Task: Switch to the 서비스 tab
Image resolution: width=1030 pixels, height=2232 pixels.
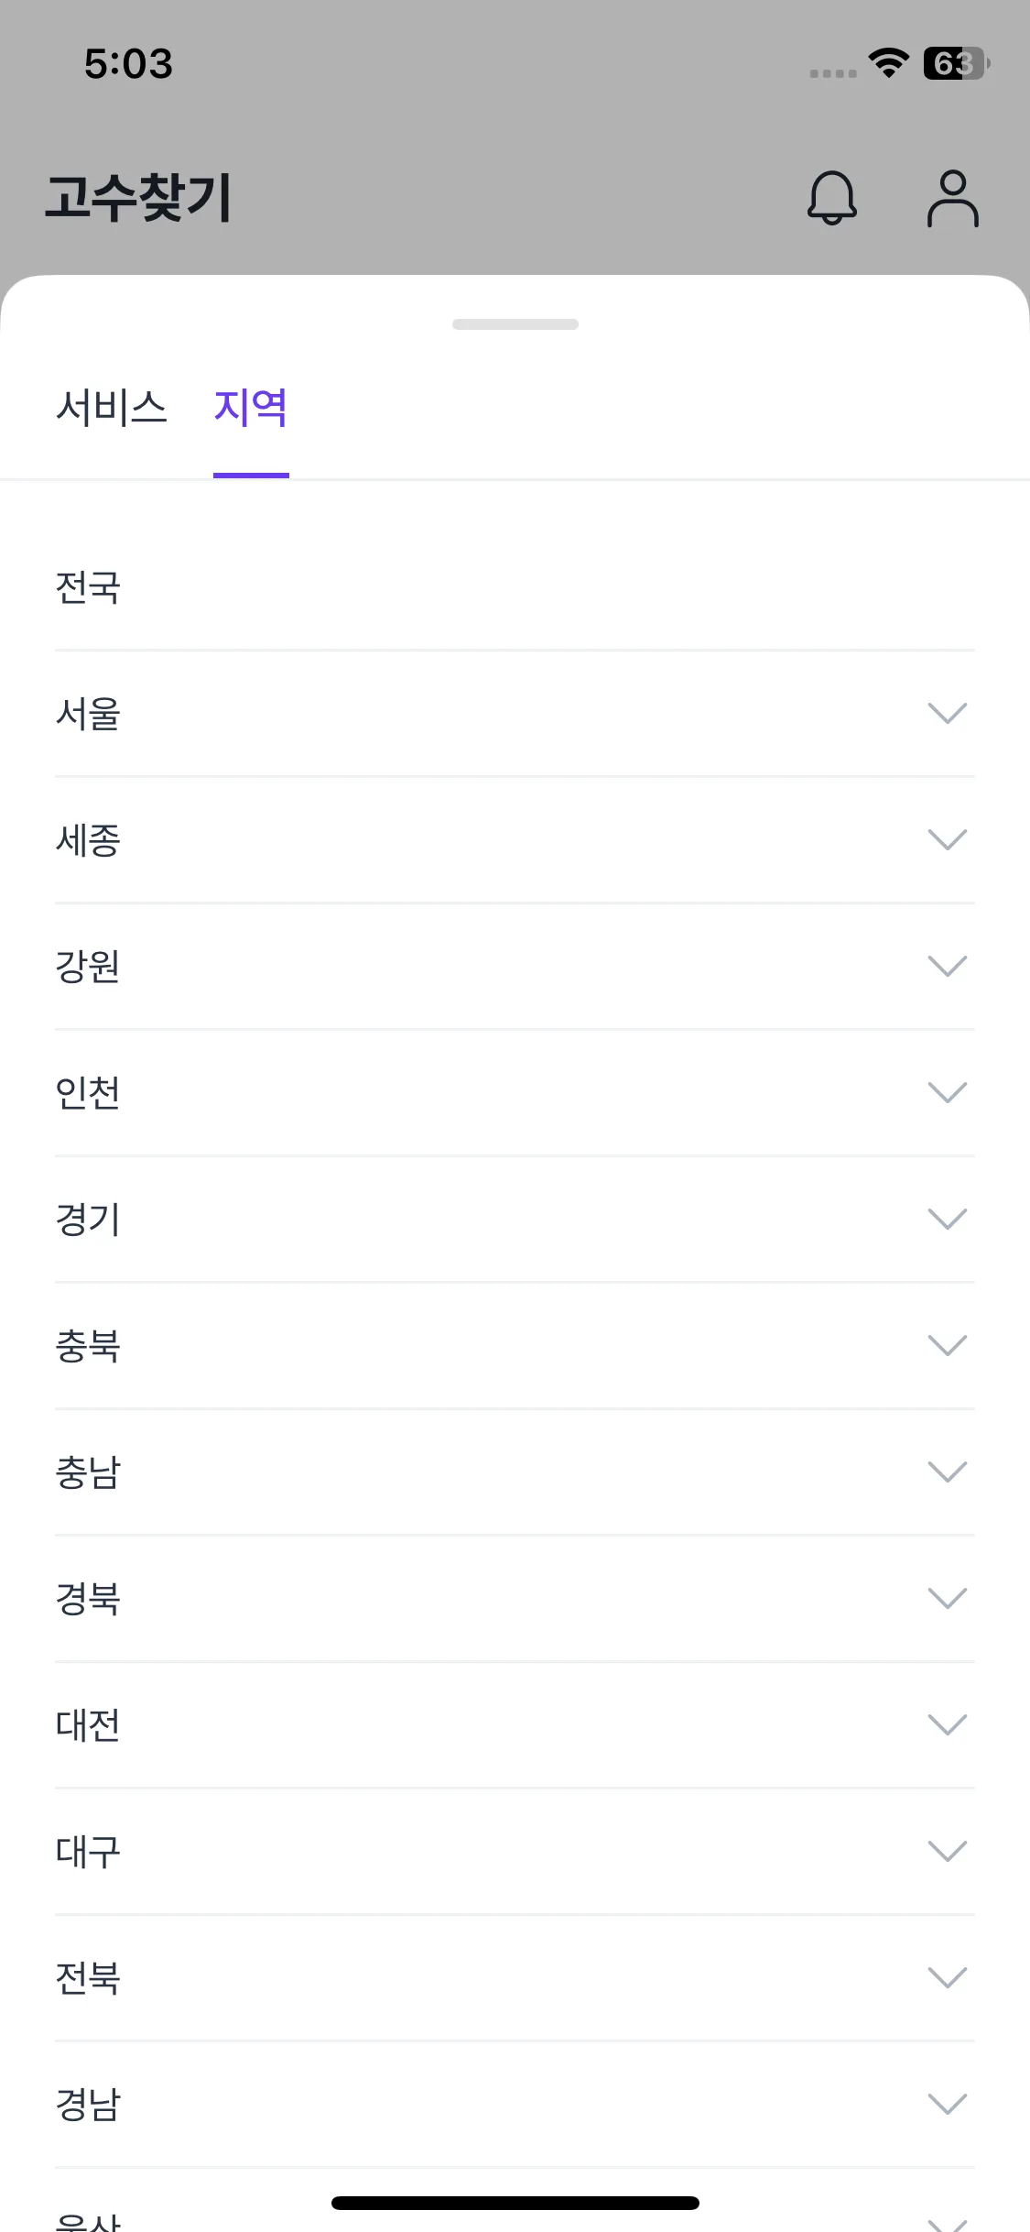Action: [112, 408]
